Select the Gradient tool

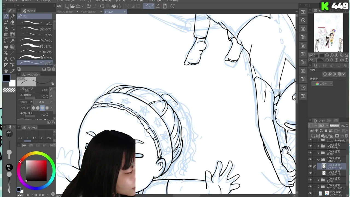(12, 47)
